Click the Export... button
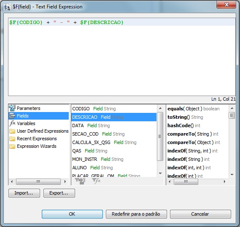This screenshot has width=240, height=227. coord(59,193)
